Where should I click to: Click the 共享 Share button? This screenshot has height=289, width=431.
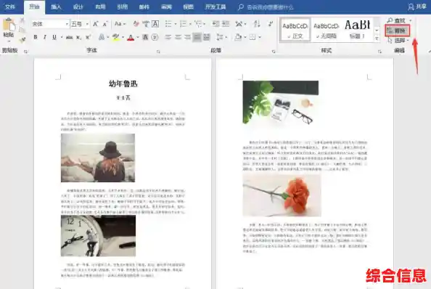pyautogui.click(x=417, y=7)
